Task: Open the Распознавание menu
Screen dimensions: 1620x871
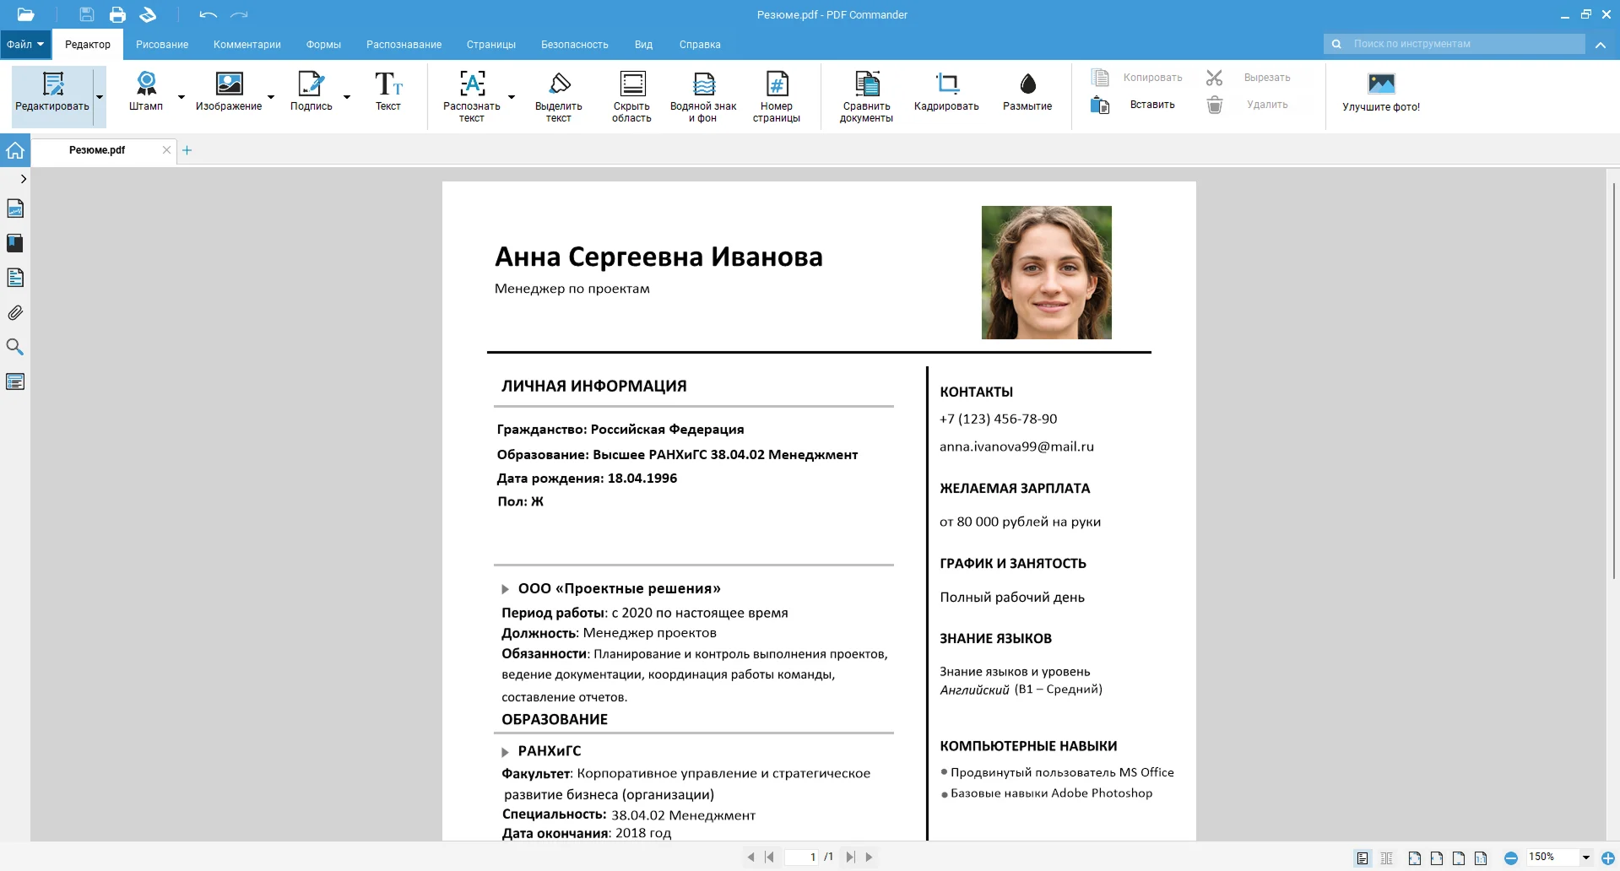Action: click(x=404, y=44)
